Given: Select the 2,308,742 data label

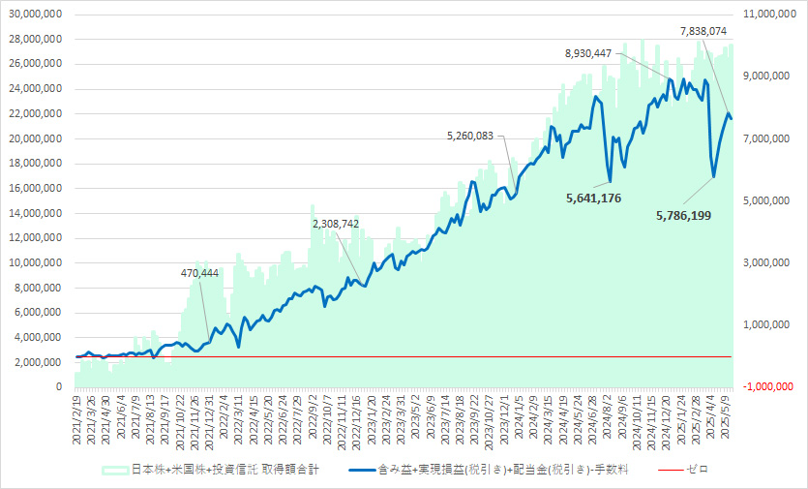Looking at the screenshot, I should tap(336, 223).
